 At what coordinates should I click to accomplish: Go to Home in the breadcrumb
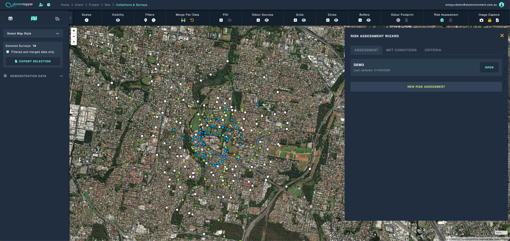pyautogui.click(x=65, y=5)
